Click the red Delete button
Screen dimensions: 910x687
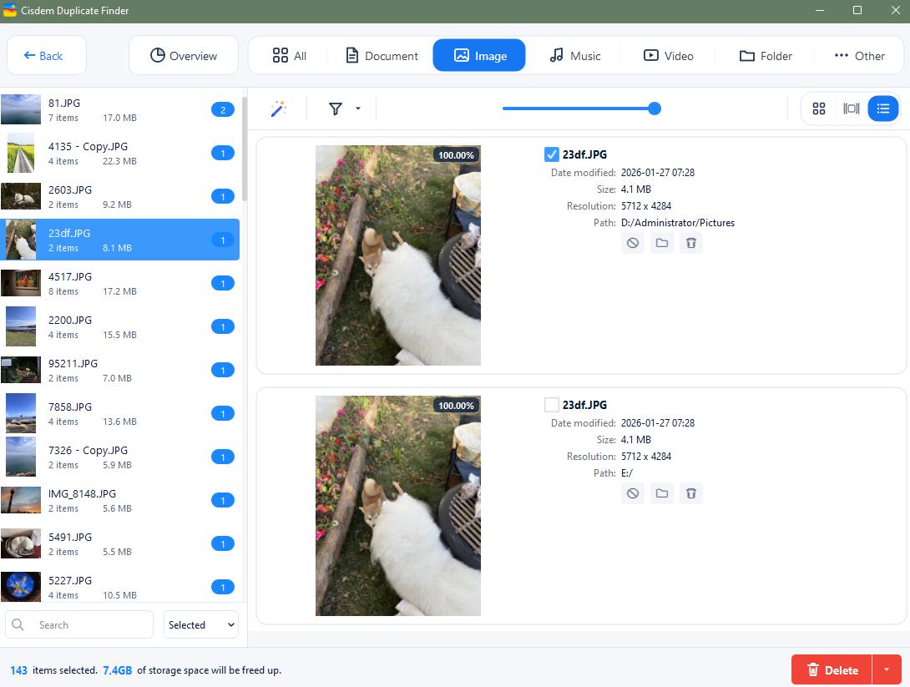click(x=832, y=669)
